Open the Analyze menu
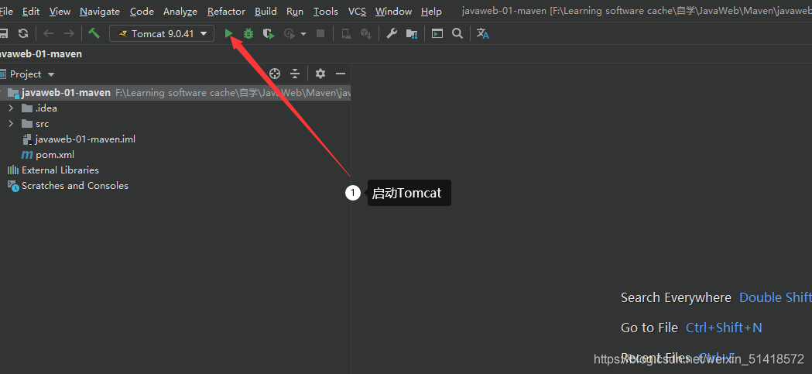Image resolution: width=812 pixels, height=374 pixels. [x=180, y=11]
